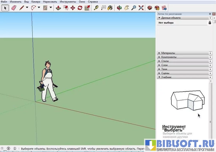Choose the Move tool with red arrows

coord(73,8)
